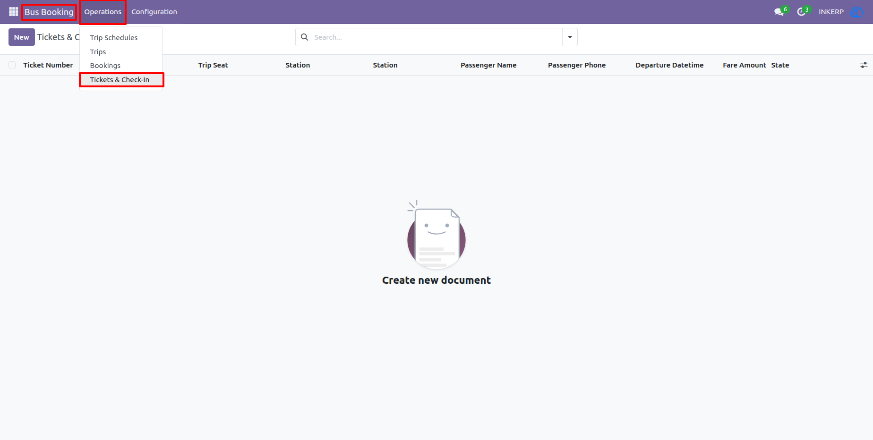
Task: Focus the Search input field
Action: click(436, 37)
